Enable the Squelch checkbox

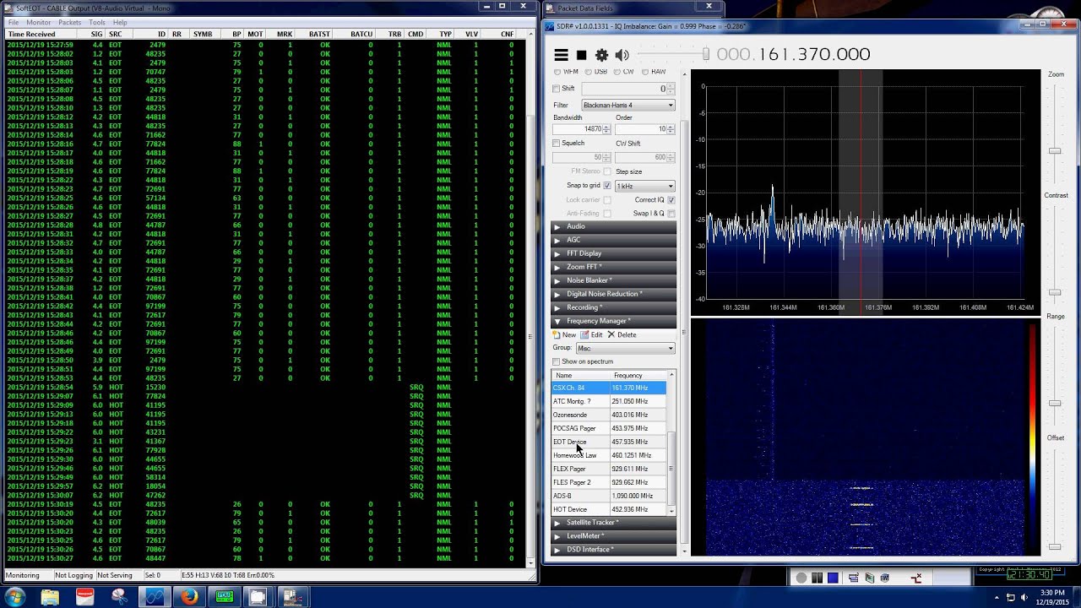557,144
